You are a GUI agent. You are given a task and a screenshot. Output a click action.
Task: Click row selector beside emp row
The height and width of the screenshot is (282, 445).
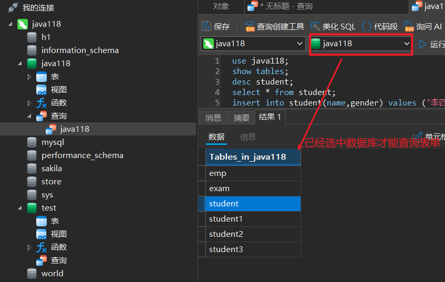point(202,173)
